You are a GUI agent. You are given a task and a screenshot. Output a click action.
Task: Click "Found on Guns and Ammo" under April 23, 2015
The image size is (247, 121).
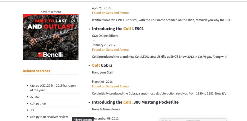[x=110, y=13]
